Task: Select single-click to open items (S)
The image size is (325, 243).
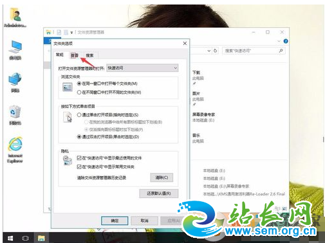Action: click(x=107, y=115)
